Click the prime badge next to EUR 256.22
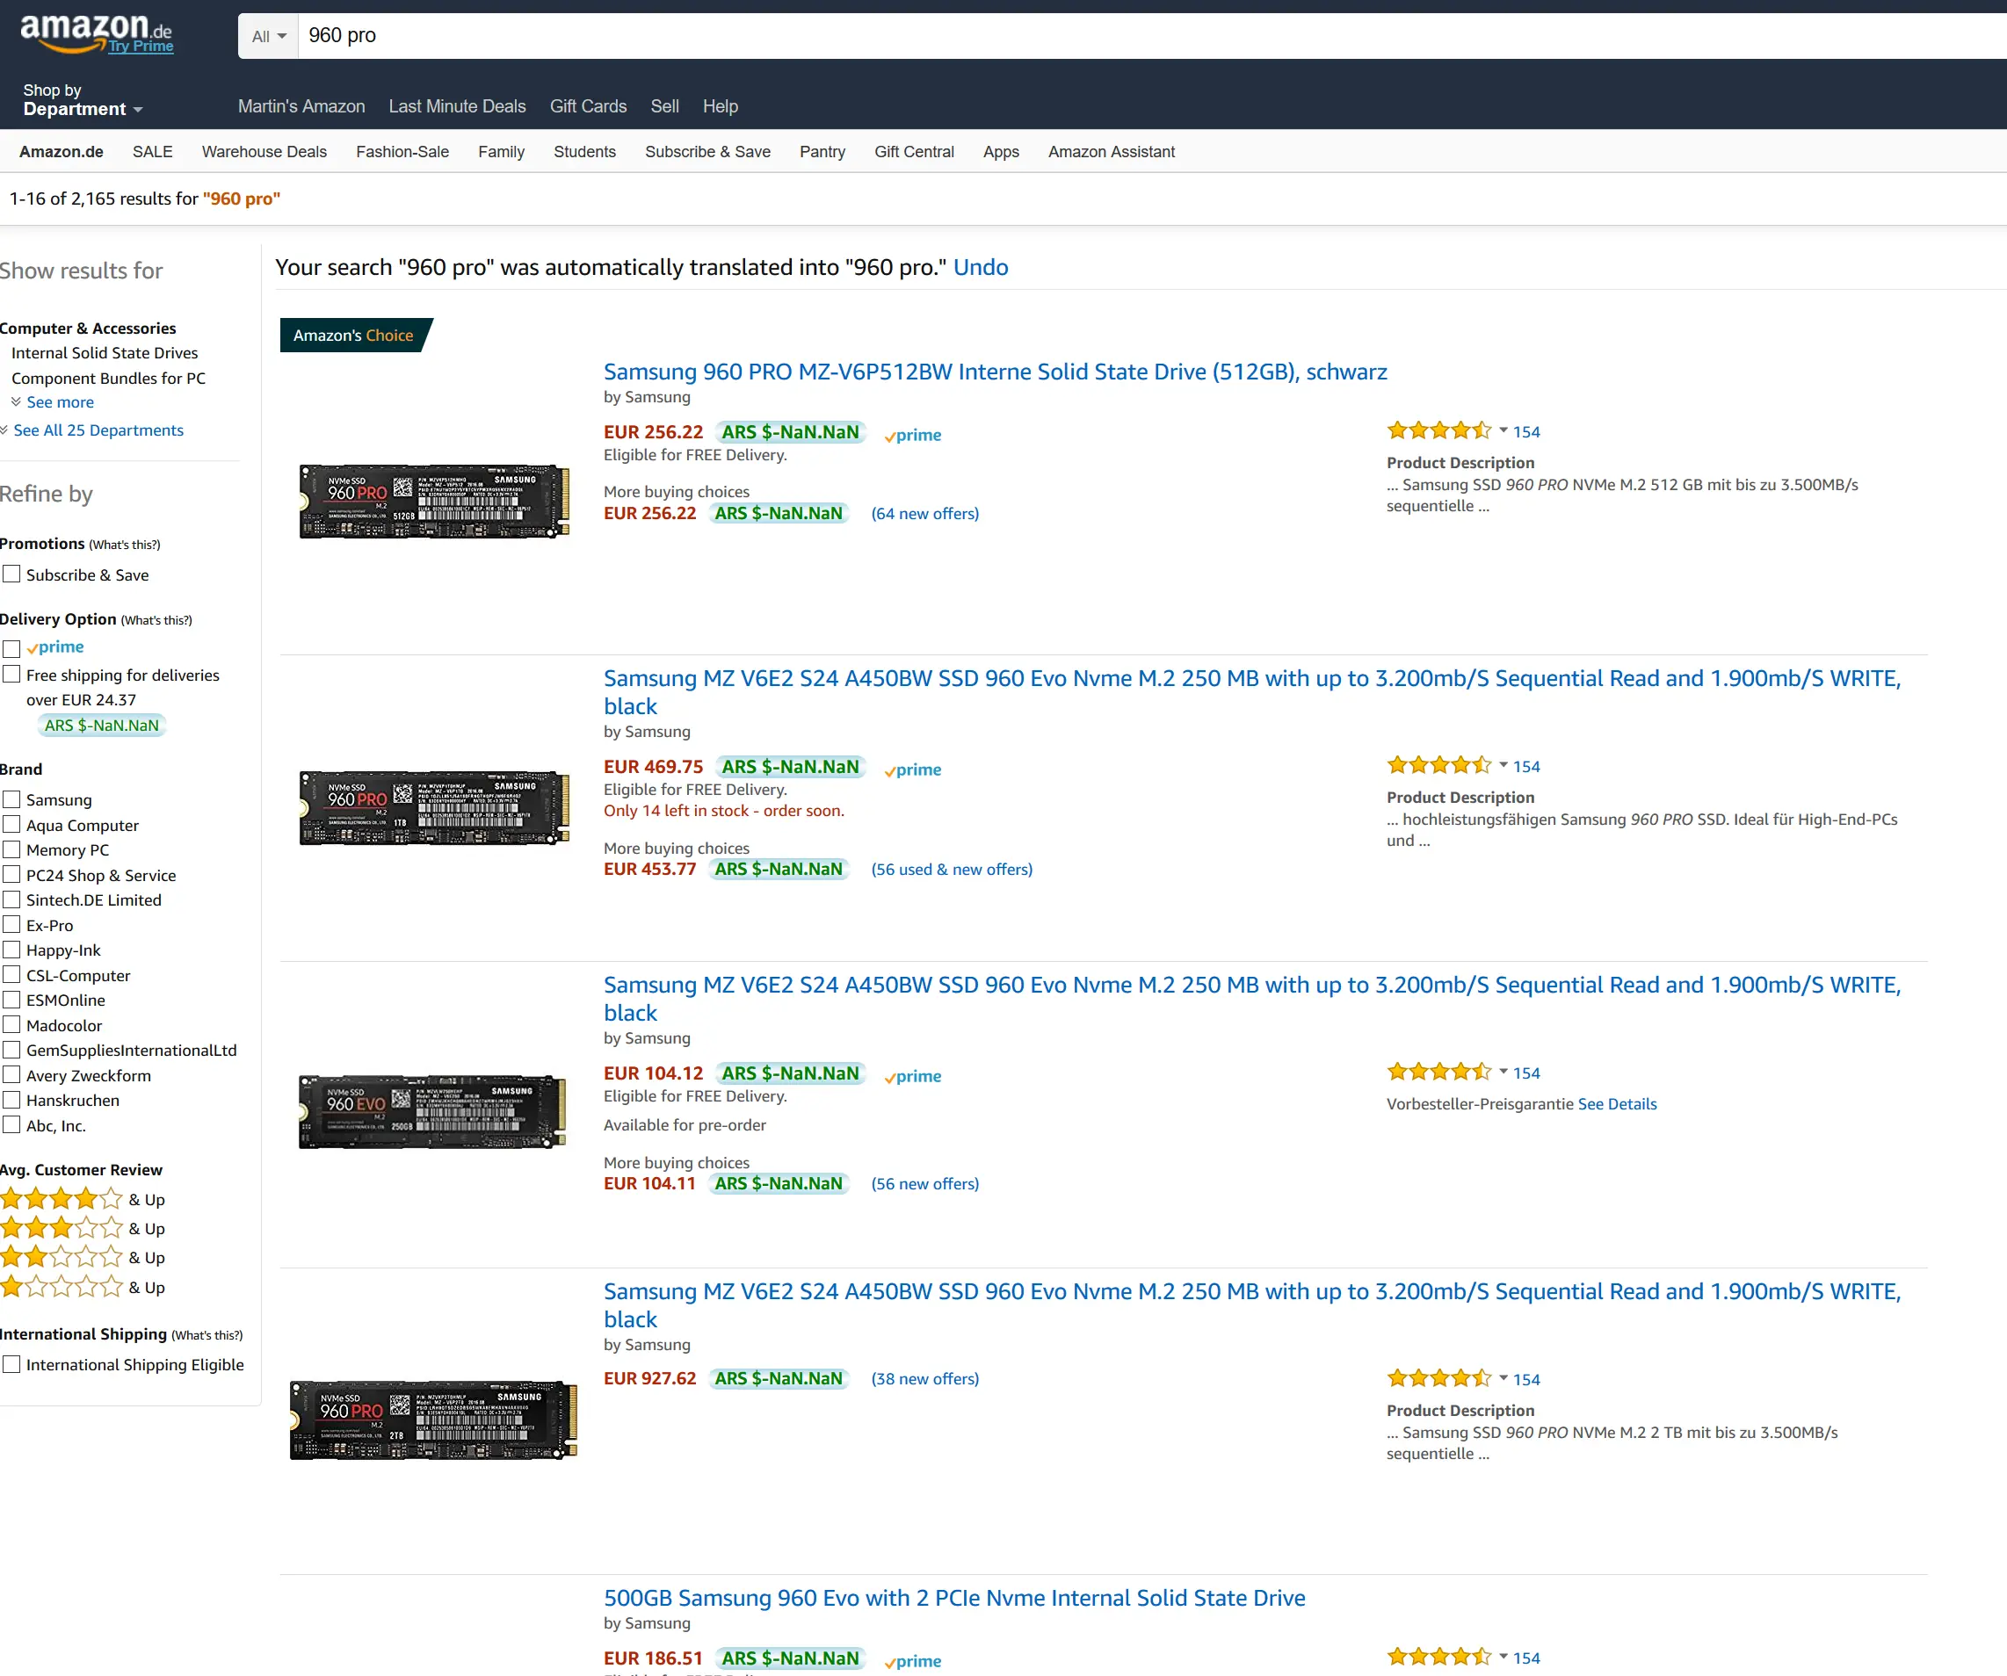 pyautogui.click(x=912, y=435)
